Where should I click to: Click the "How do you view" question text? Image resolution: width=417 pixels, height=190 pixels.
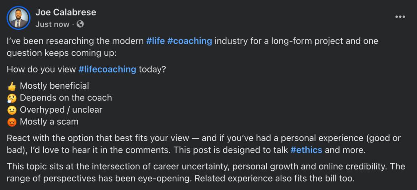click(x=42, y=69)
